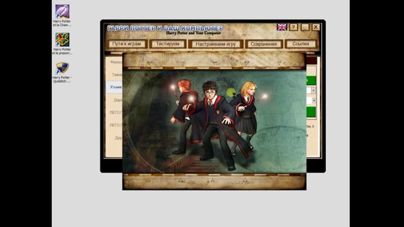Image resolution: width=404 pixels, height=227 pixels.
Task: Choose the second "ЛЕГО" sidebar entry
Action: coord(114,125)
